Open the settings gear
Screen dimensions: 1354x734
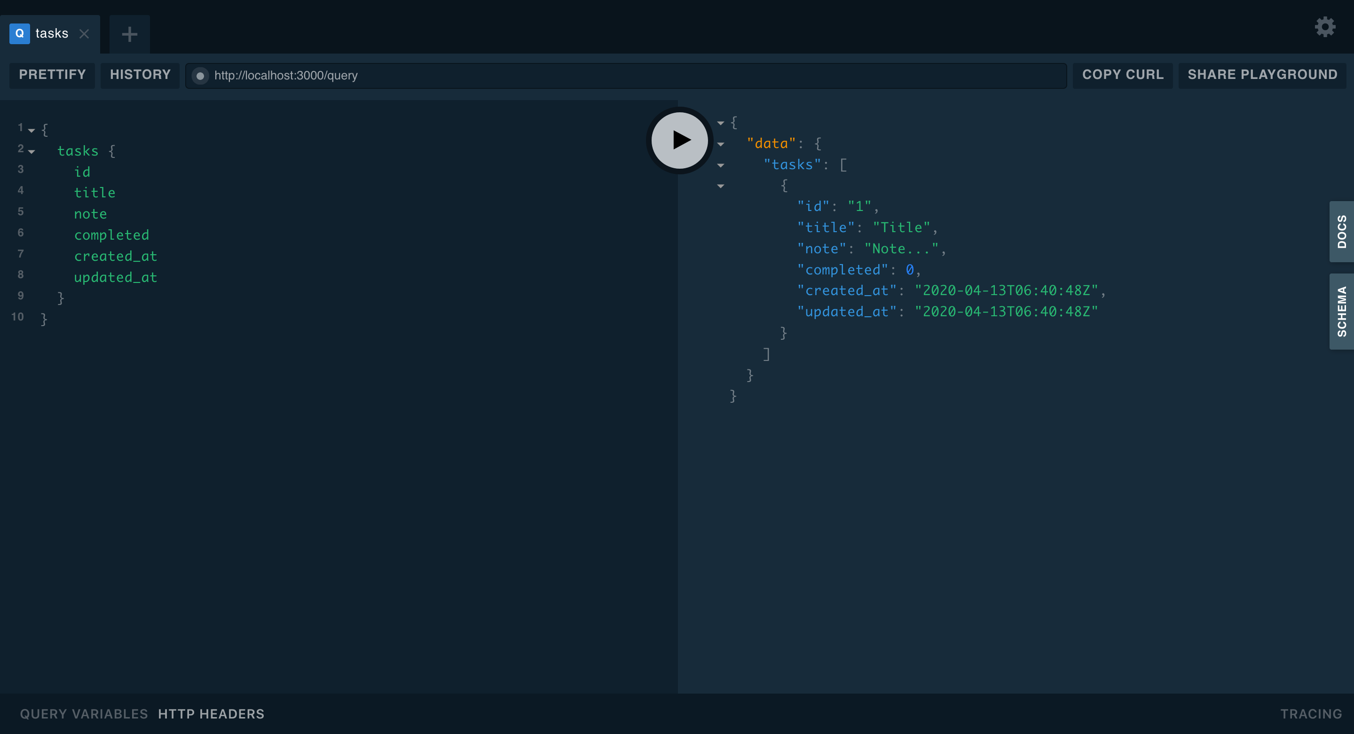1325,26
